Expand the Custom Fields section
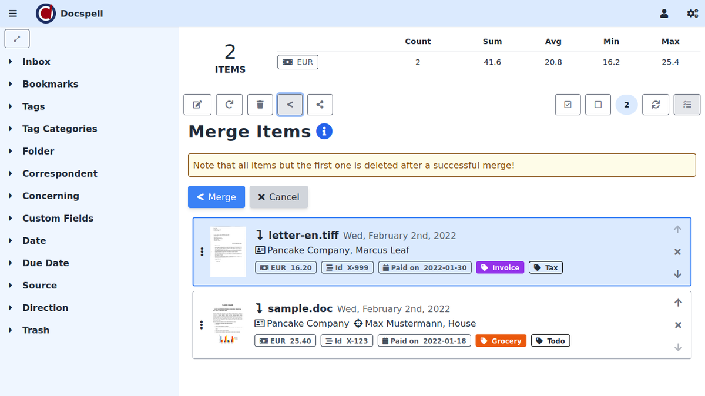This screenshot has height=396, width=705. 58,218
